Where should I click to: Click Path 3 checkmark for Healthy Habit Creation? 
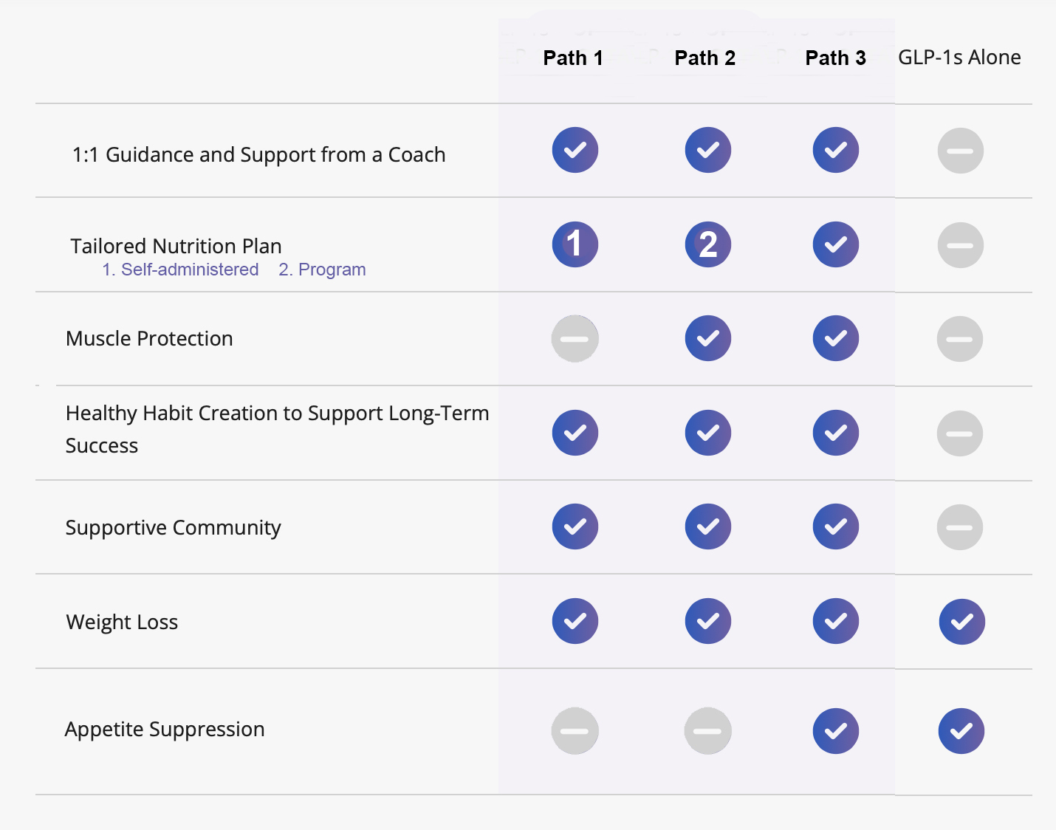tap(835, 433)
